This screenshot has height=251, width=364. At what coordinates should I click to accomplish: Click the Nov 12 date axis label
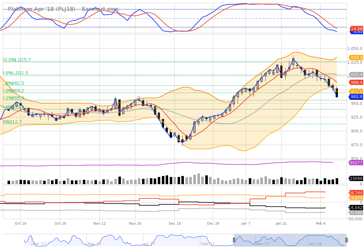[100, 223]
